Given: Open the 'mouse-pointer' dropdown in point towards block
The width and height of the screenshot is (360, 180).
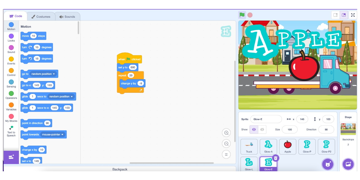Looking at the screenshot, I should click(53, 134).
